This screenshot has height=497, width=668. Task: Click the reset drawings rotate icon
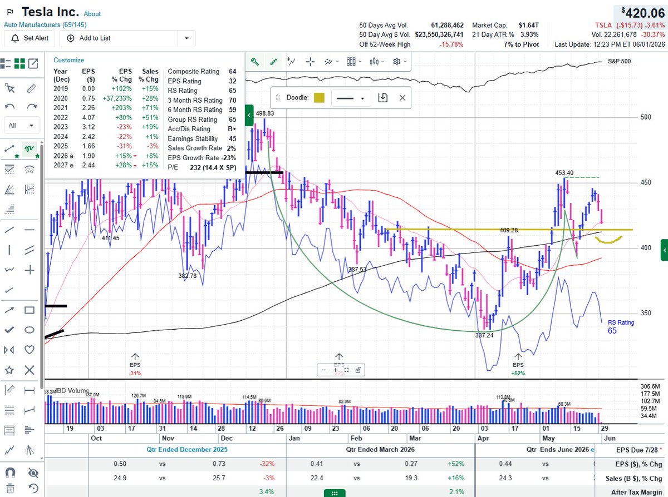click(x=33, y=489)
